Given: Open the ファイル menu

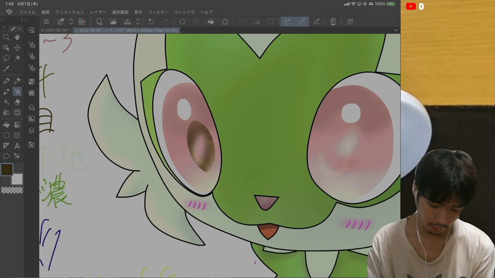Looking at the screenshot, I should click(27, 12).
